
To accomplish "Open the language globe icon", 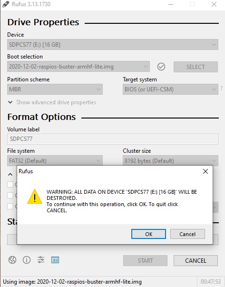I will [12, 260].
